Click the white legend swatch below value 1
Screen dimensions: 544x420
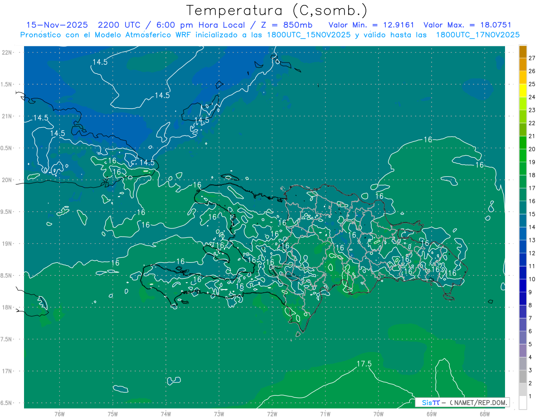tap(523, 403)
